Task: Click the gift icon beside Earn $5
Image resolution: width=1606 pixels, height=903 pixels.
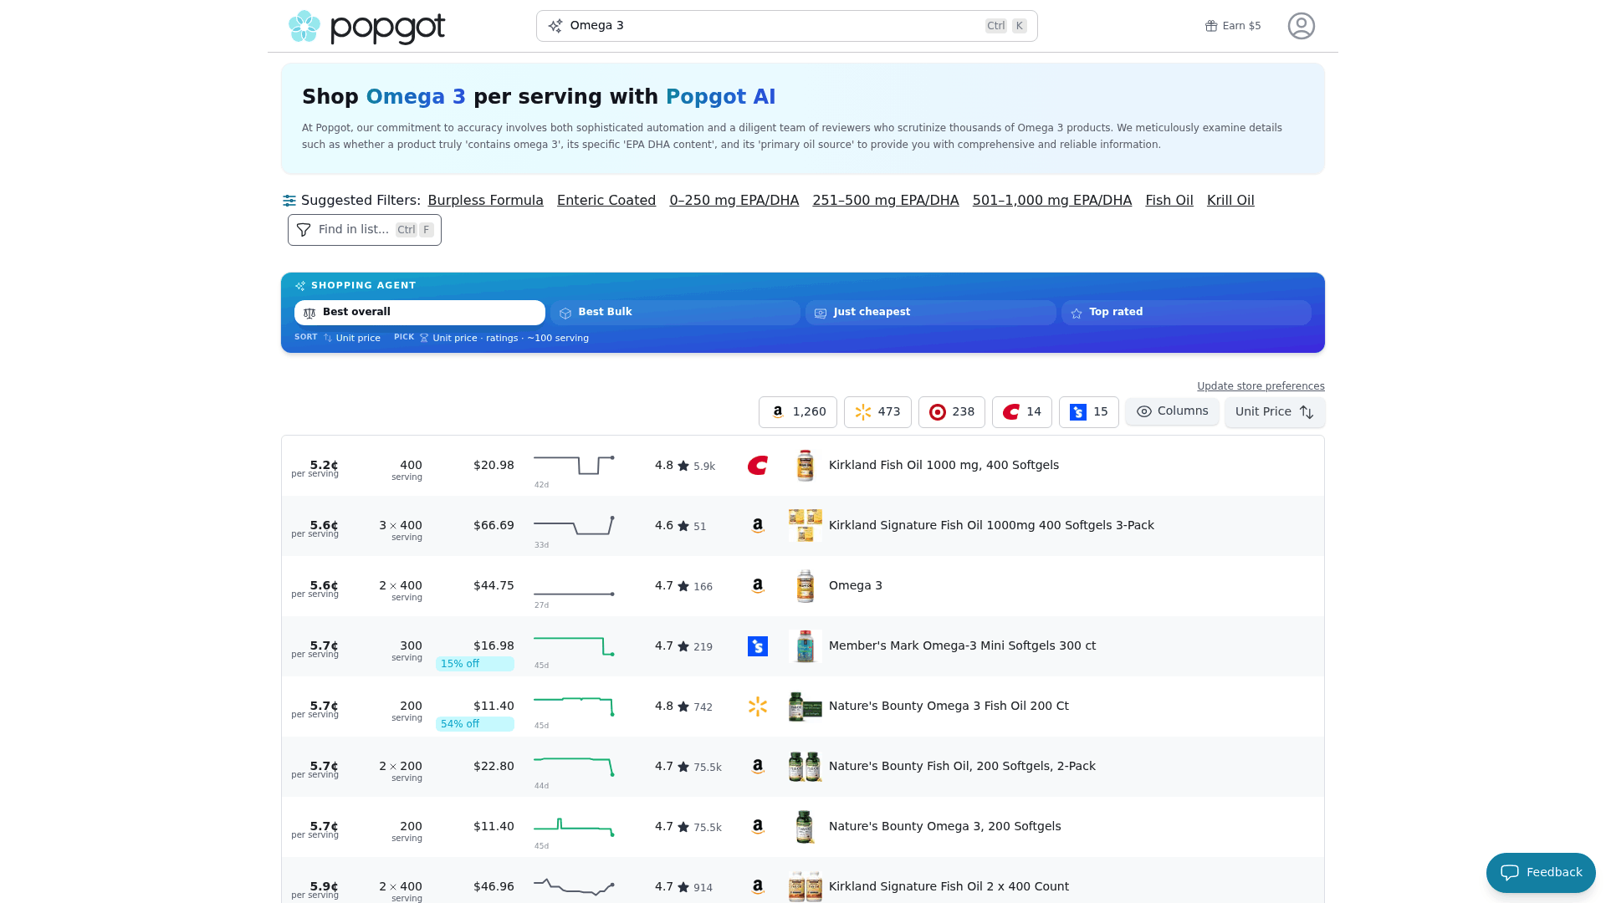Action: coord(1211,26)
